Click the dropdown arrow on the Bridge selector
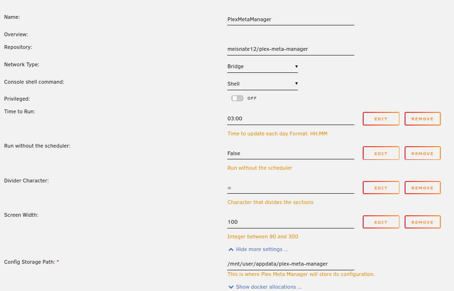The image size is (454, 291). 296,66
